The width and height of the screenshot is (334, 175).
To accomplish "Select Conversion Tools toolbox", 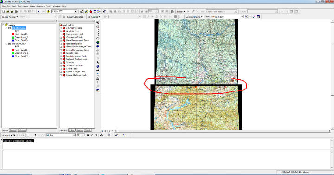I will click(74, 38).
